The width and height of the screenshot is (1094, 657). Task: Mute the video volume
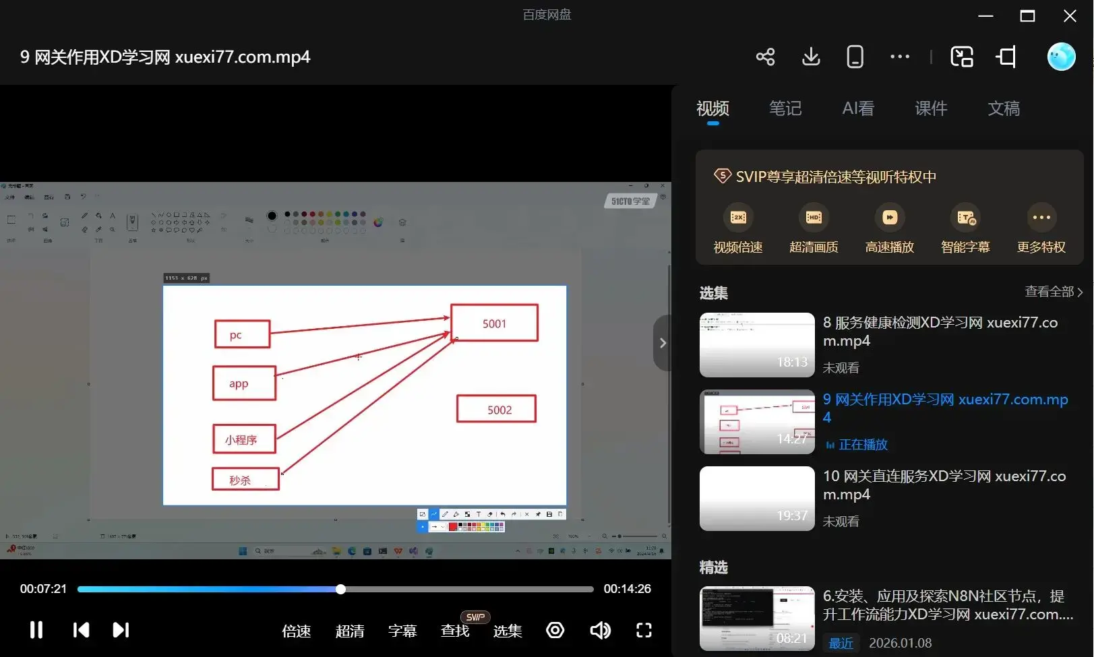coord(600,630)
